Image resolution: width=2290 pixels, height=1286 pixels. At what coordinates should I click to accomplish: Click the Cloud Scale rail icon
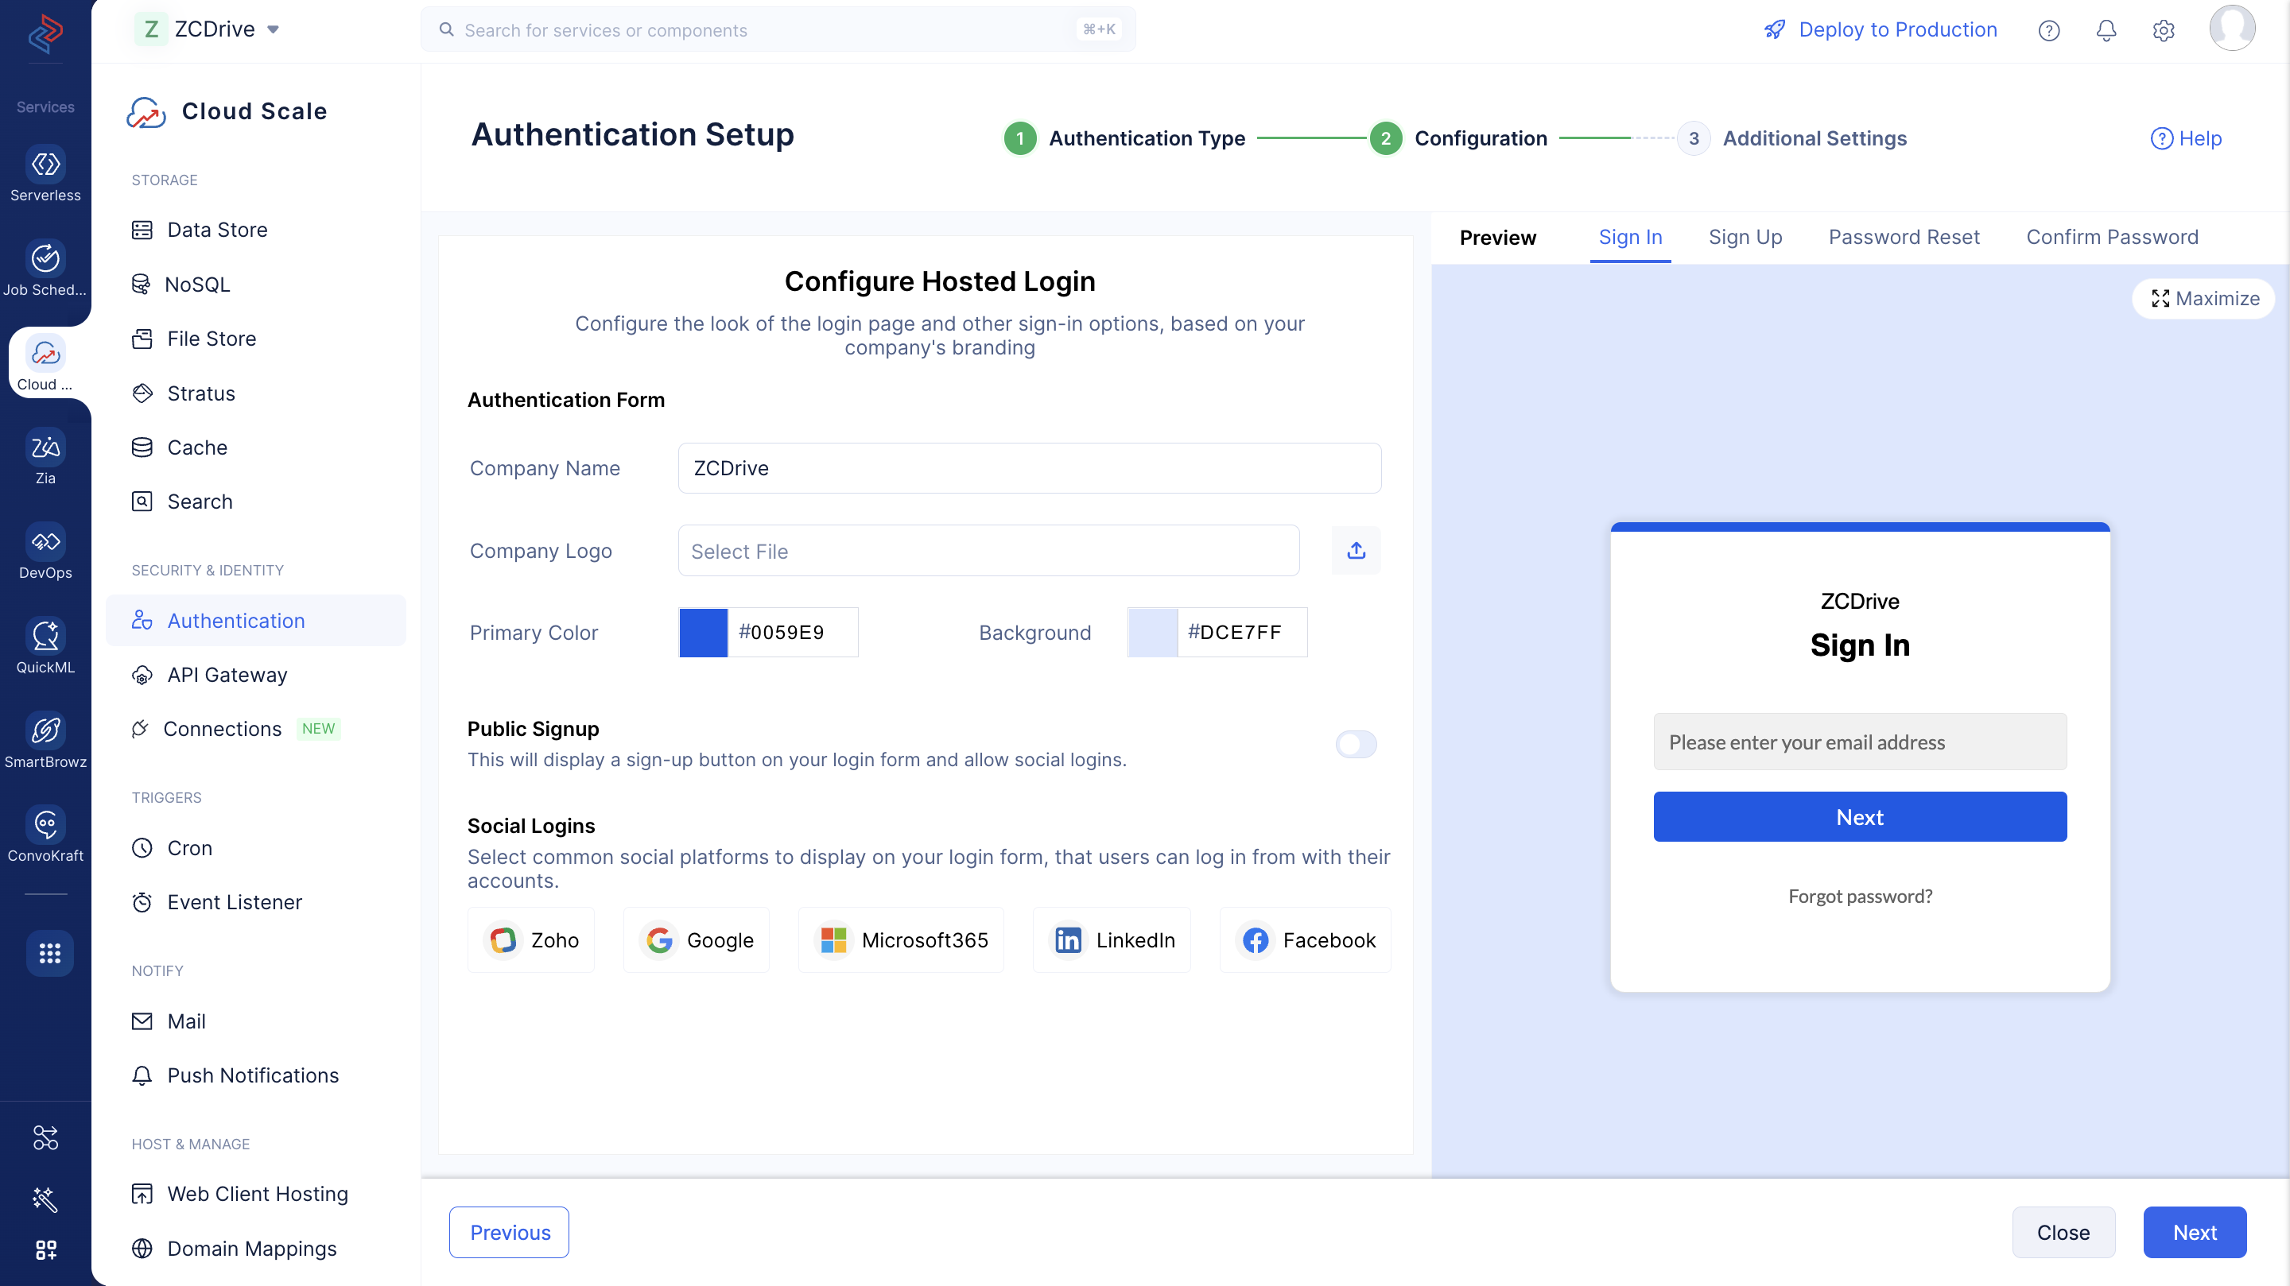[45, 362]
